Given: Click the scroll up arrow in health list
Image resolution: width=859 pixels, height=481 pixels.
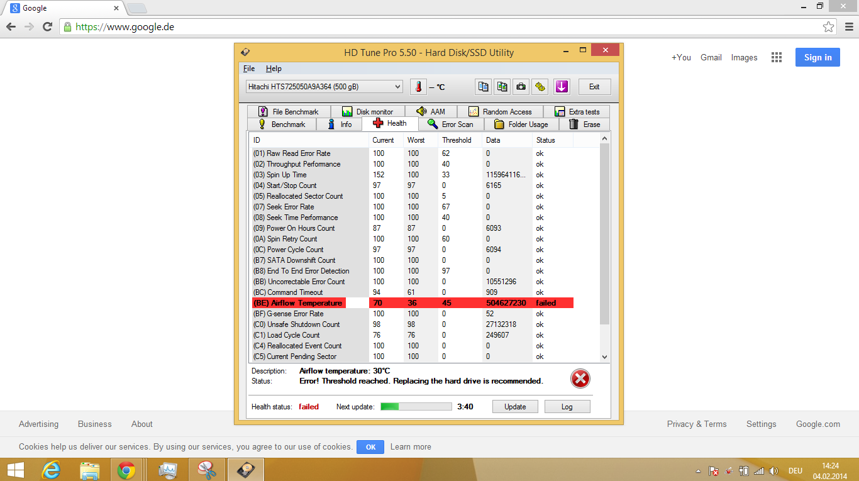Looking at the screenshot, I should [605, 138].
